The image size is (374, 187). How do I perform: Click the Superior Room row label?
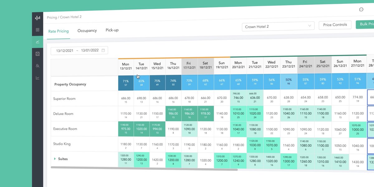pos(65,99)
